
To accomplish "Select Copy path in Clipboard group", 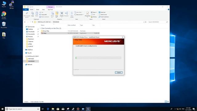I will [x=43, y=14].
